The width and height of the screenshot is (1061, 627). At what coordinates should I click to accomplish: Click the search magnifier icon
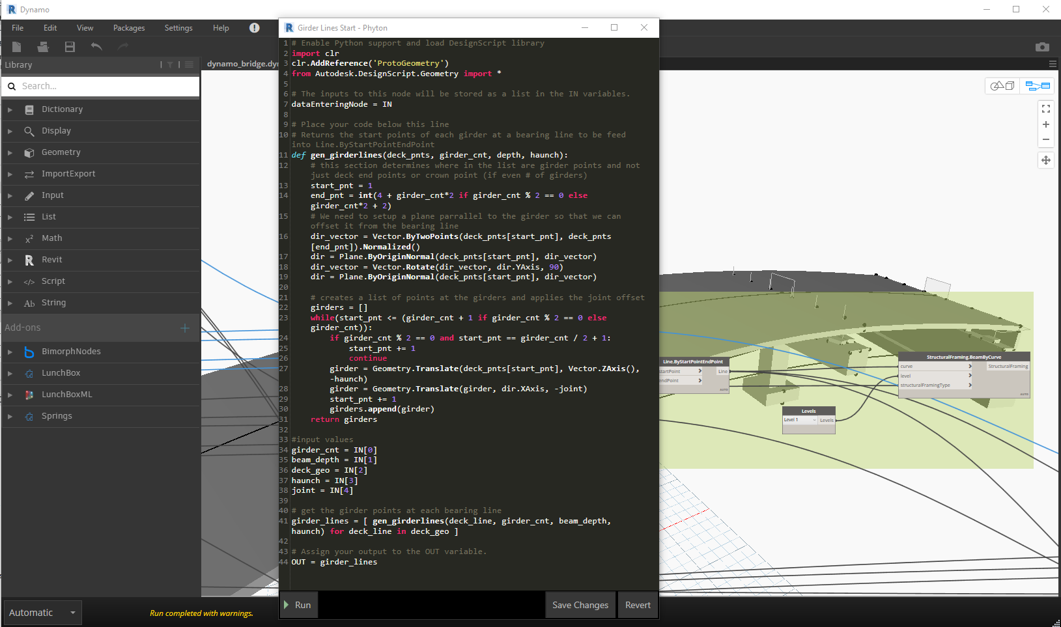tap(12, 86)
